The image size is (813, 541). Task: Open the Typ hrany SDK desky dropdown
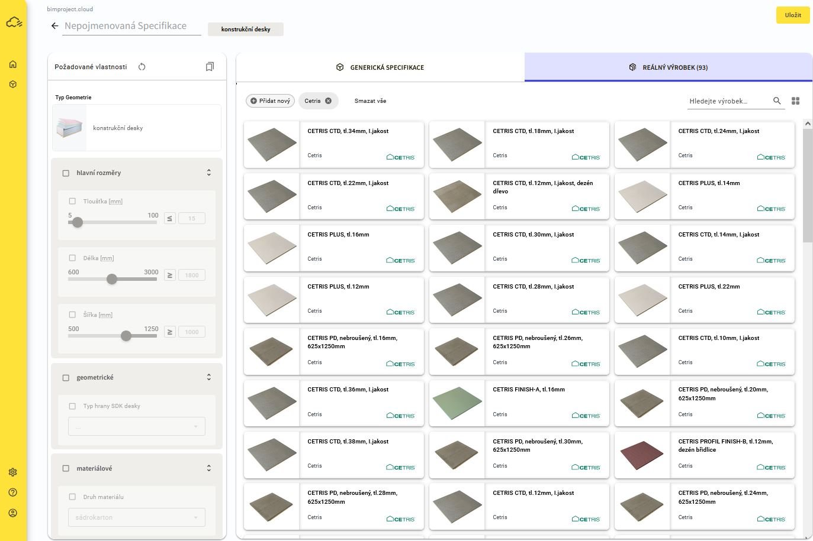point(137,426)
